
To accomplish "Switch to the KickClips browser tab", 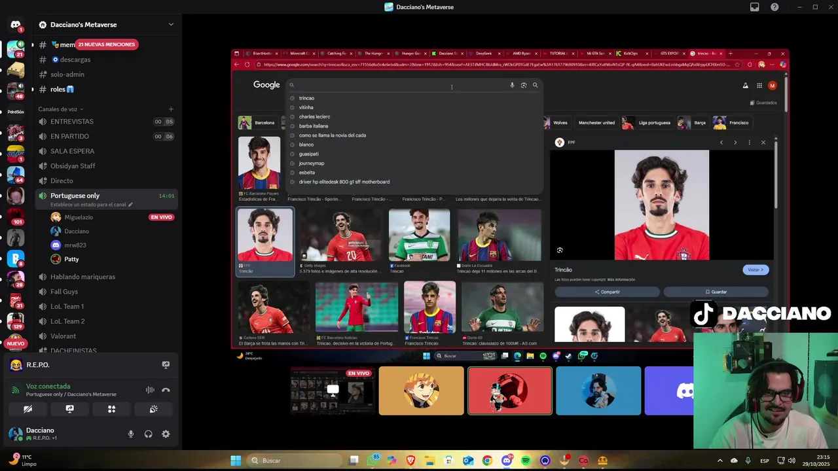I will pyautogui.click(x=632, y=54).
